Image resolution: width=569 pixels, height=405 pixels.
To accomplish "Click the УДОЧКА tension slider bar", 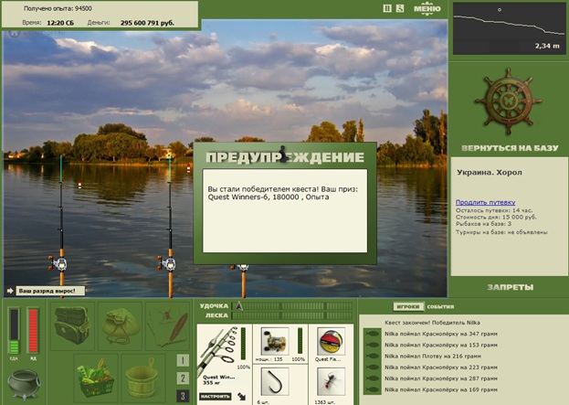I will pos(291,306).
